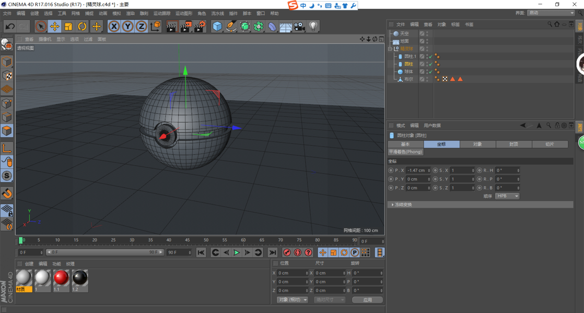Open render settings clapperboard with gear
This screenshot has height=313, width=584.
200,27
